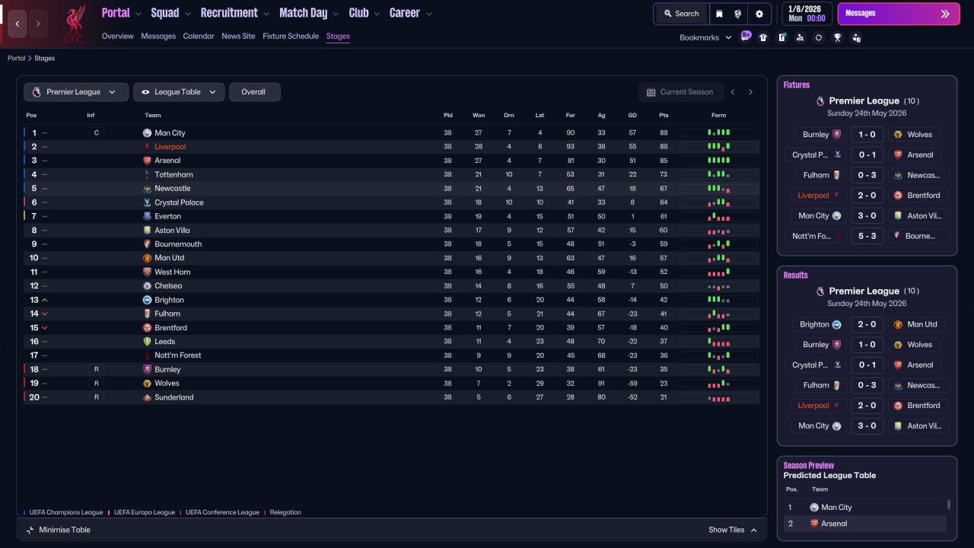Click the circular arrows bookmark icon
The height and width of the screenshot is (548, 974).
click(x=819, y=37)
